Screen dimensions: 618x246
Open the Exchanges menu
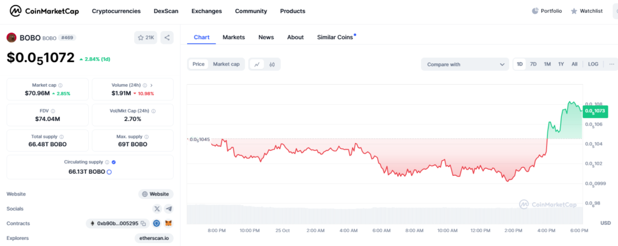pos(206,11)
